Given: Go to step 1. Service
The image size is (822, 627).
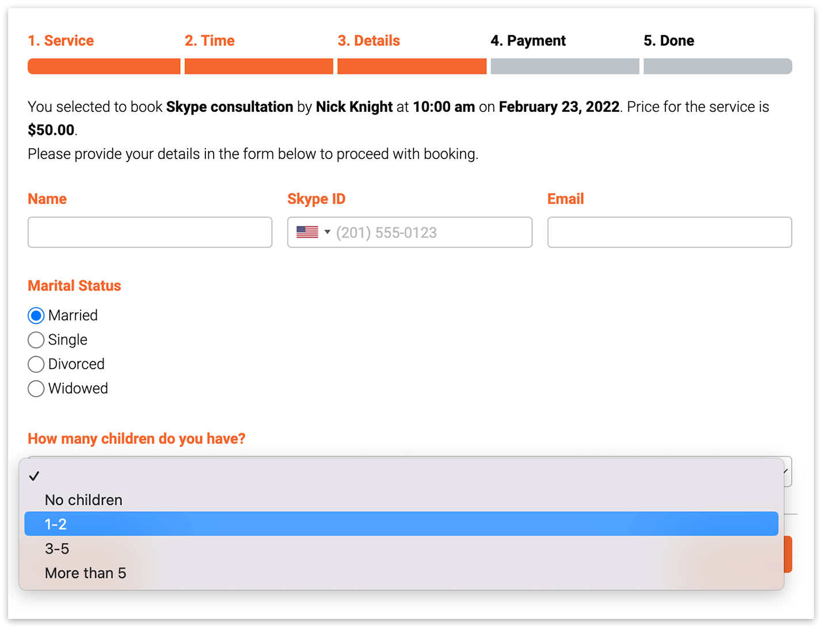Looking at the screenshot, I should tap(60, 40).
